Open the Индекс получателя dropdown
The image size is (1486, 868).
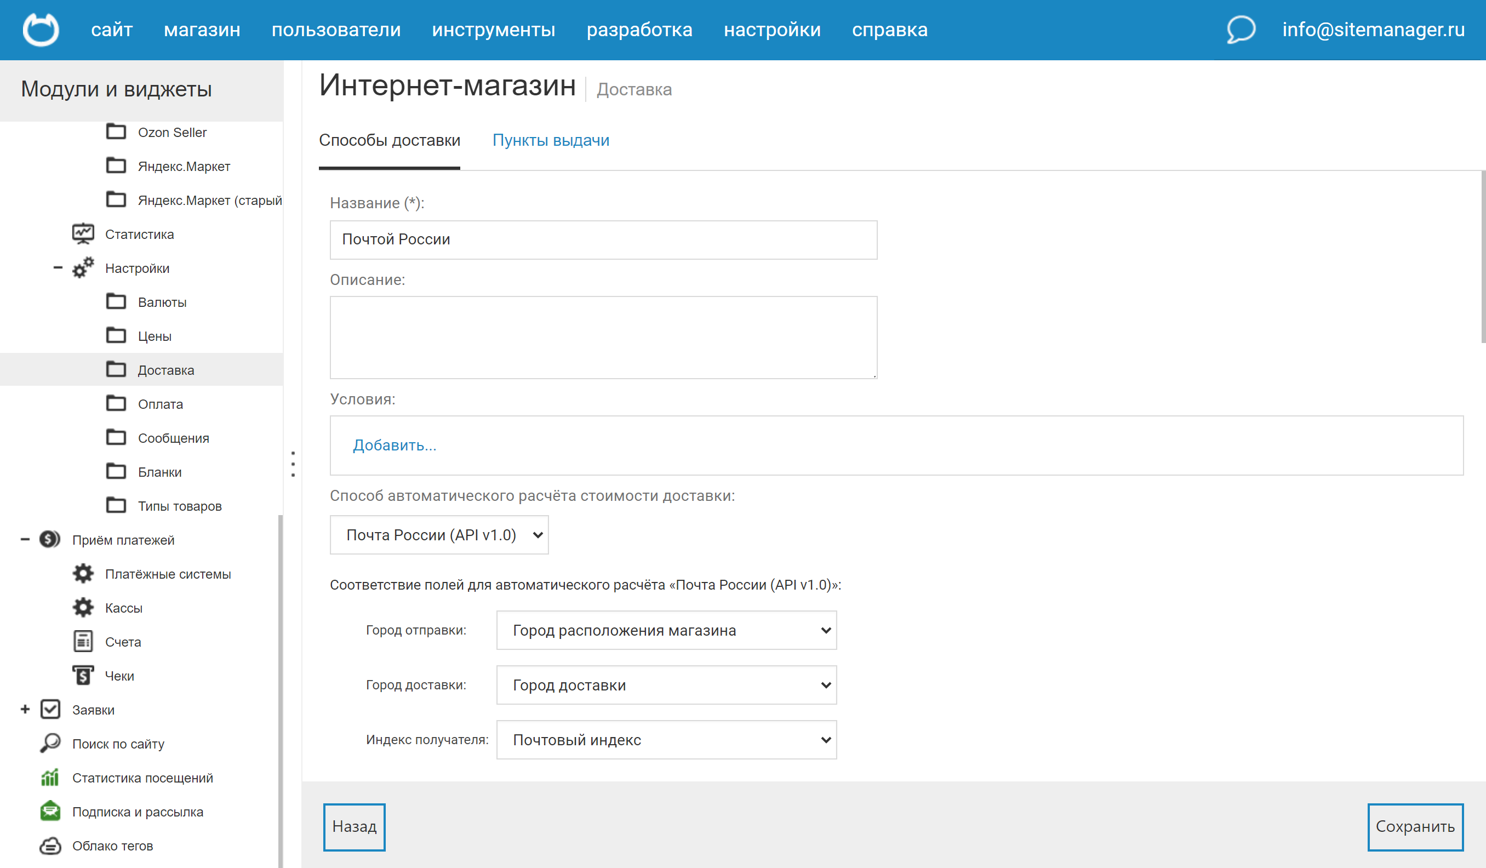point(666,739)
